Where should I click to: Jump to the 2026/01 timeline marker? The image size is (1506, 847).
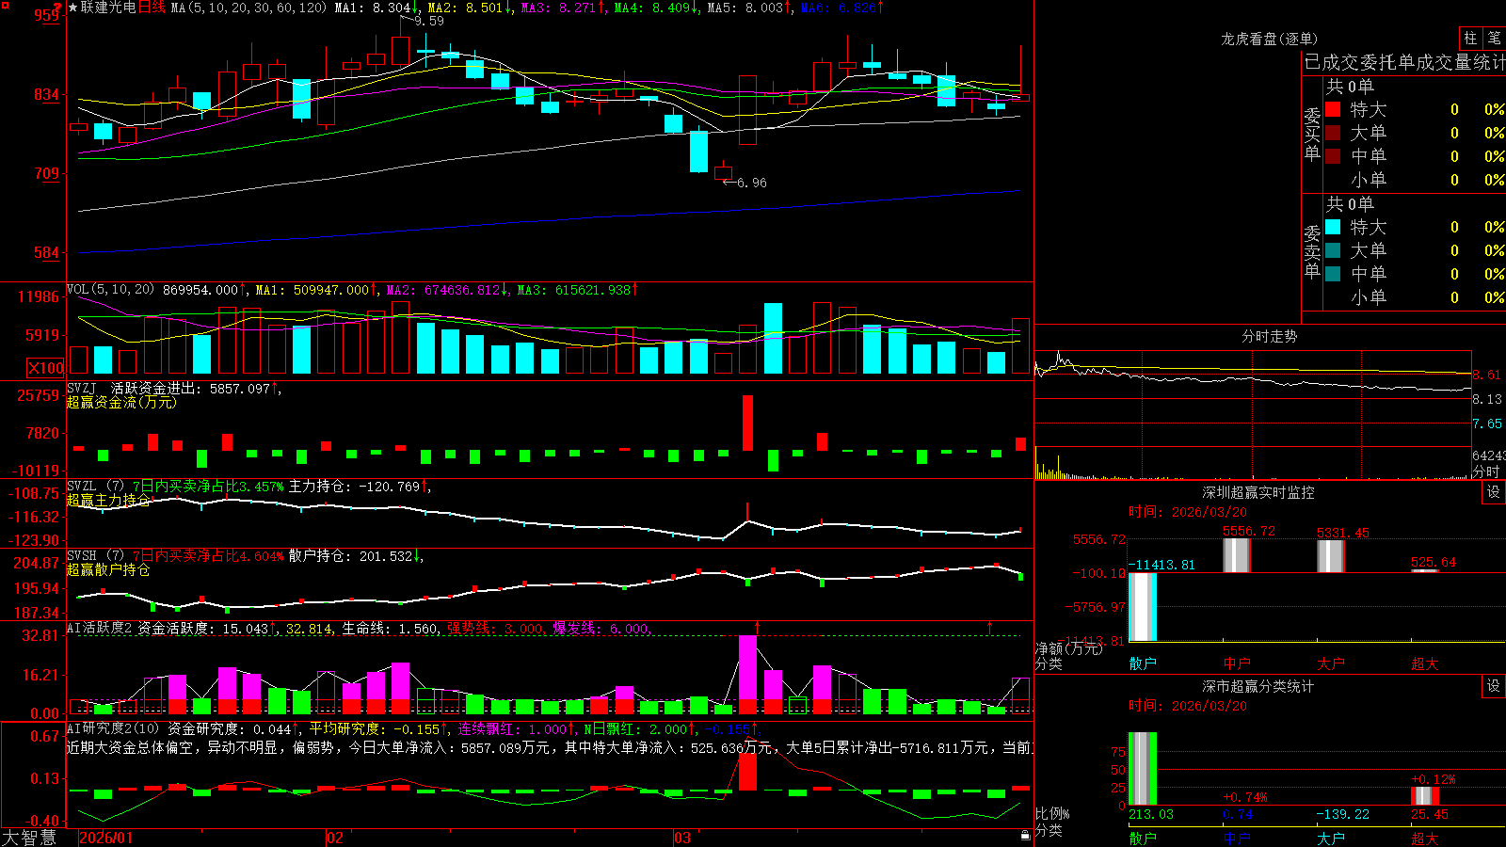(x=106, y=838)
